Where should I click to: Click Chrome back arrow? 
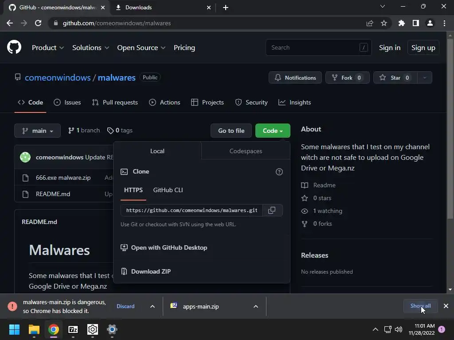(10, 23)
